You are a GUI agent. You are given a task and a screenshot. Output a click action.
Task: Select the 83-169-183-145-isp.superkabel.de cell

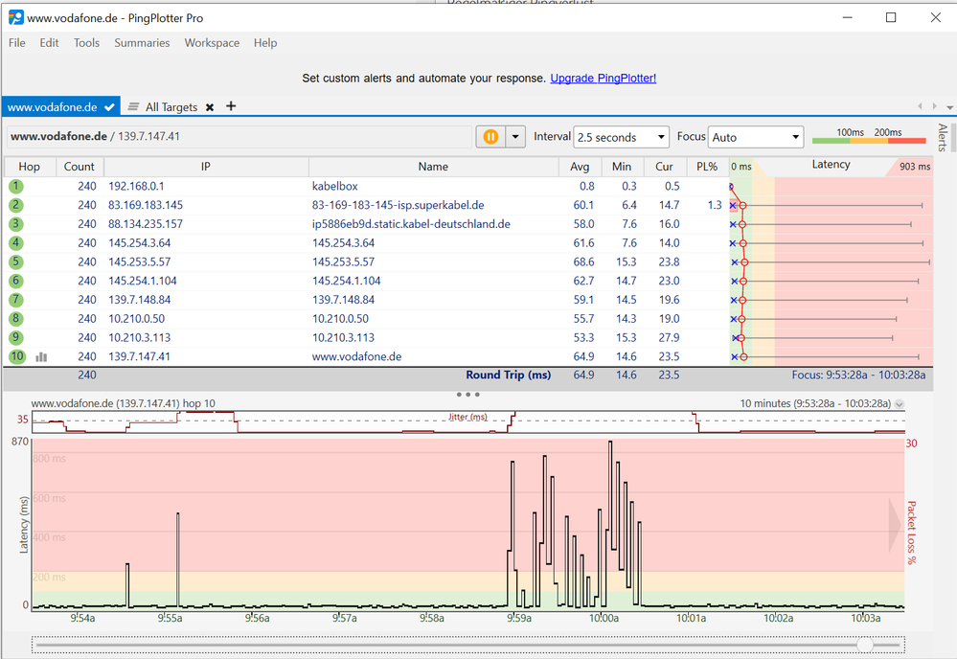tap(398, 205)
